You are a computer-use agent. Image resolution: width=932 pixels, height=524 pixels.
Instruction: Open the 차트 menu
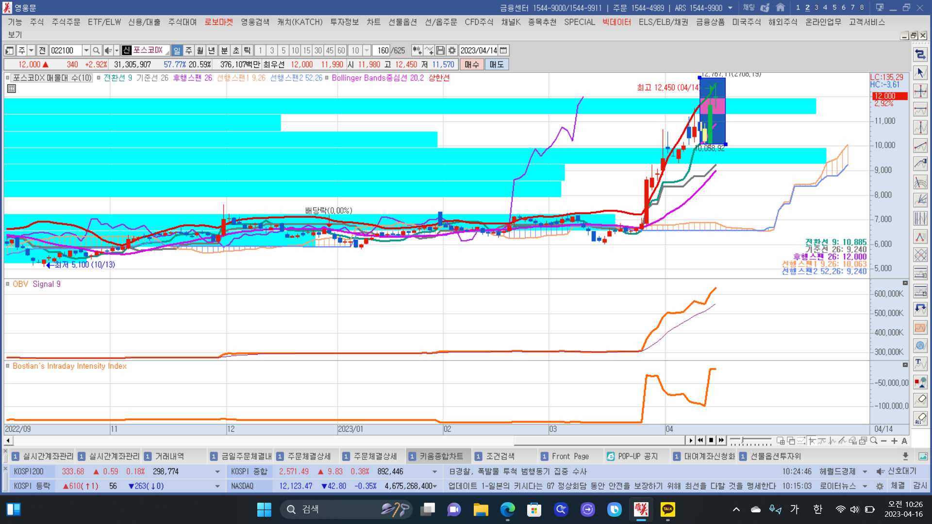pos(373,22)
